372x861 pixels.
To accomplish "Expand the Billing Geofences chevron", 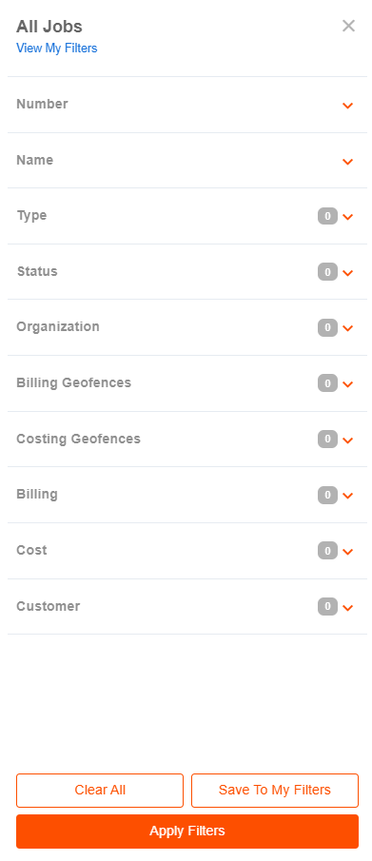I will [x=347, y=384].
